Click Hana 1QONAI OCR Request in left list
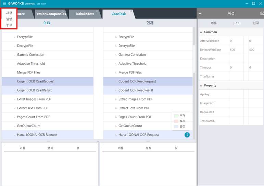Image resolution: width=264 pixels, height=186 pixels. (x=37, y=135)
